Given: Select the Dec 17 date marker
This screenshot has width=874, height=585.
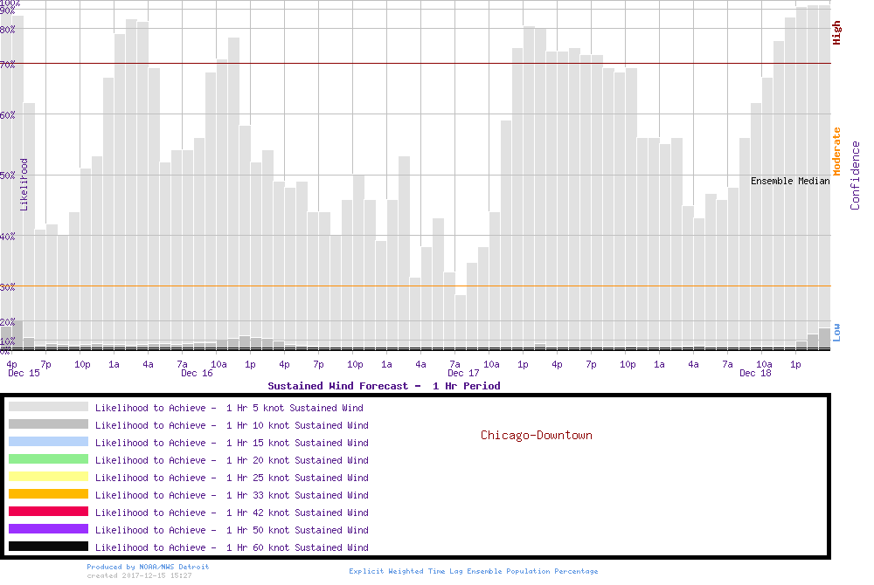Looking at the screenshot, I should (463, 374).
